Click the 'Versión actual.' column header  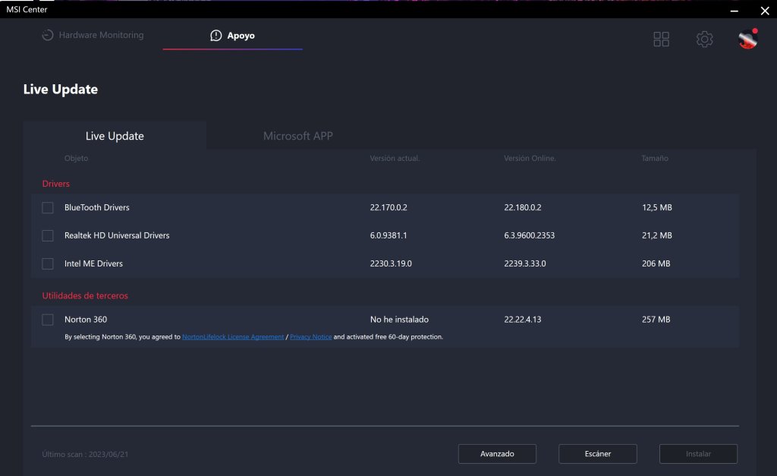[395, 158]
